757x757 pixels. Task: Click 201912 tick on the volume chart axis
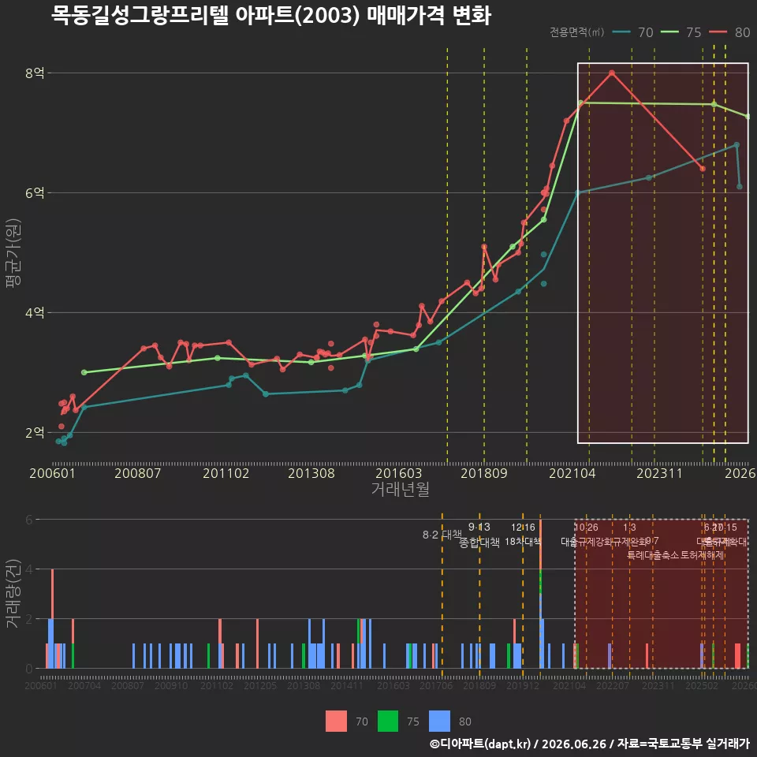(x=522, y=685)
